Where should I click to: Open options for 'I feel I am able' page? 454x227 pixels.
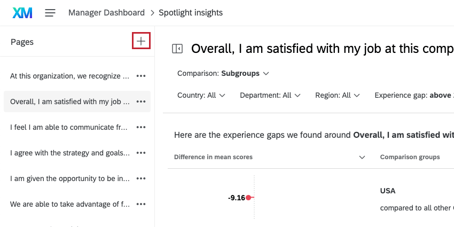click(141, 127)
